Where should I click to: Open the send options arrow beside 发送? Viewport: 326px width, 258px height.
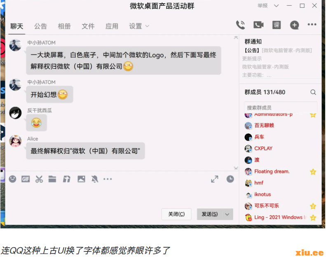click(227, 214)
